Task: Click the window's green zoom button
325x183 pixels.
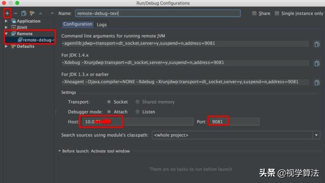Action: click(17, 3)
